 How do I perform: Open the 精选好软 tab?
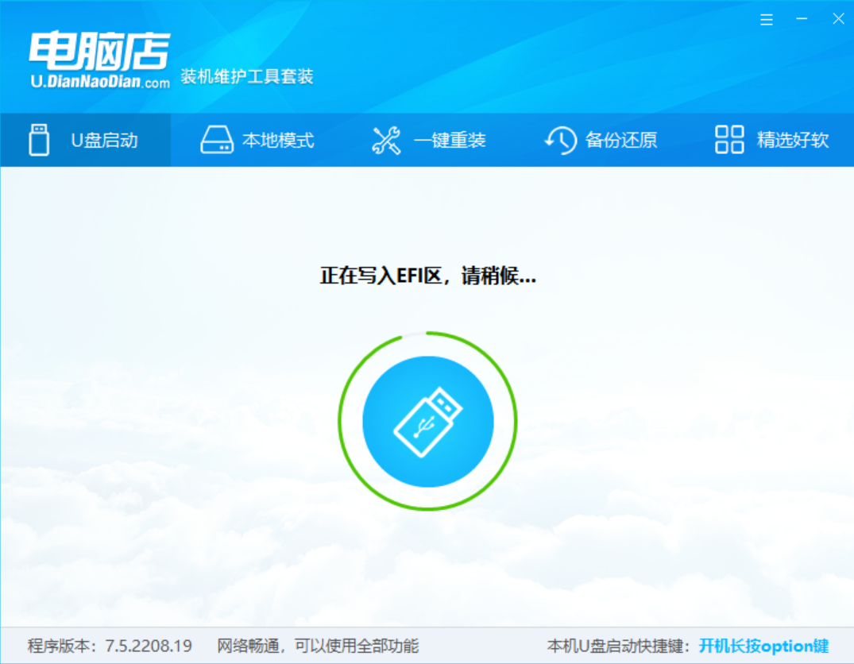pos(769,140)
